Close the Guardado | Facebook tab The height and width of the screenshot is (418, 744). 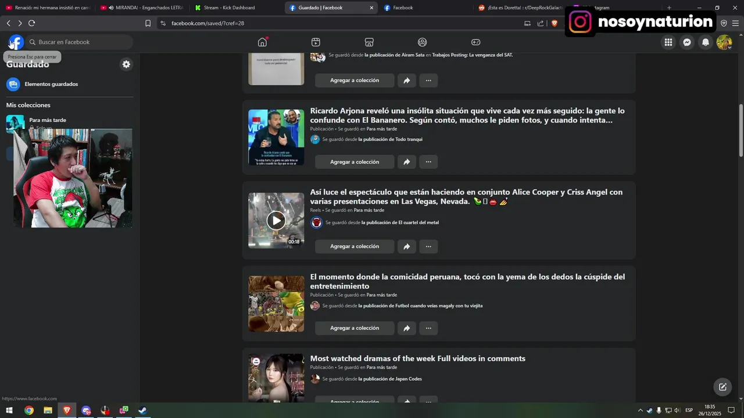(371, 8)
